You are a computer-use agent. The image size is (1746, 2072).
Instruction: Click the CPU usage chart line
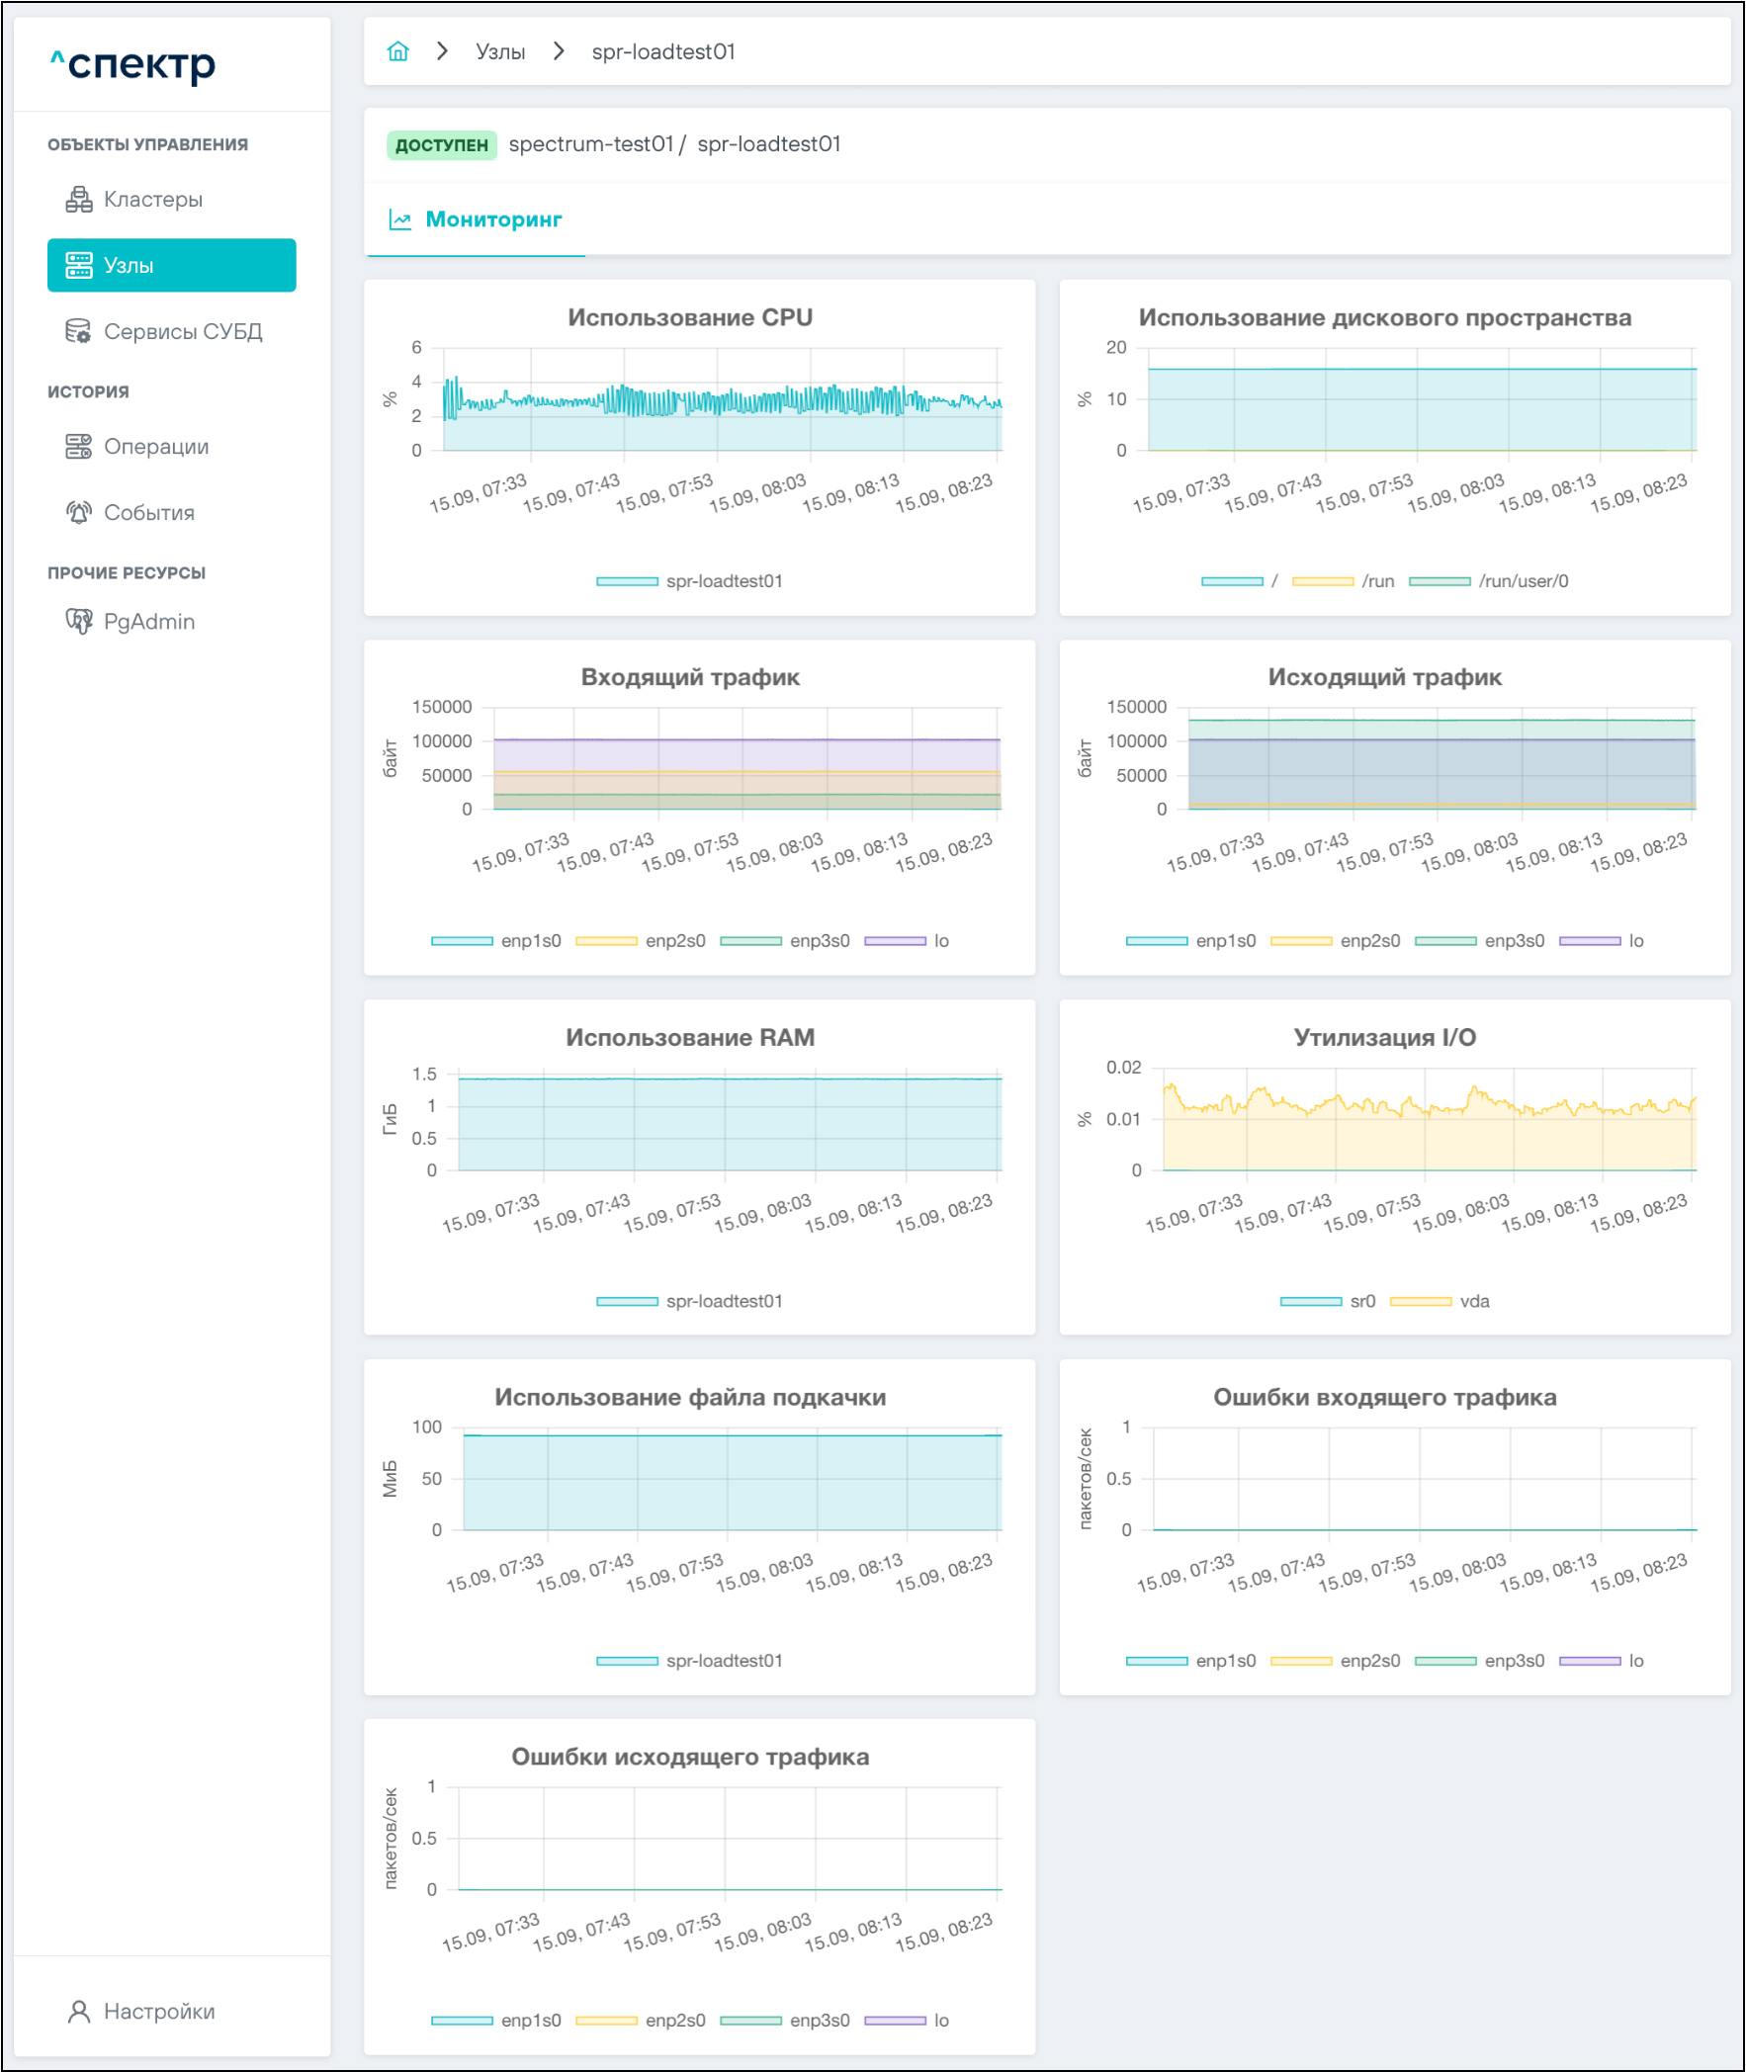point(723,400)
